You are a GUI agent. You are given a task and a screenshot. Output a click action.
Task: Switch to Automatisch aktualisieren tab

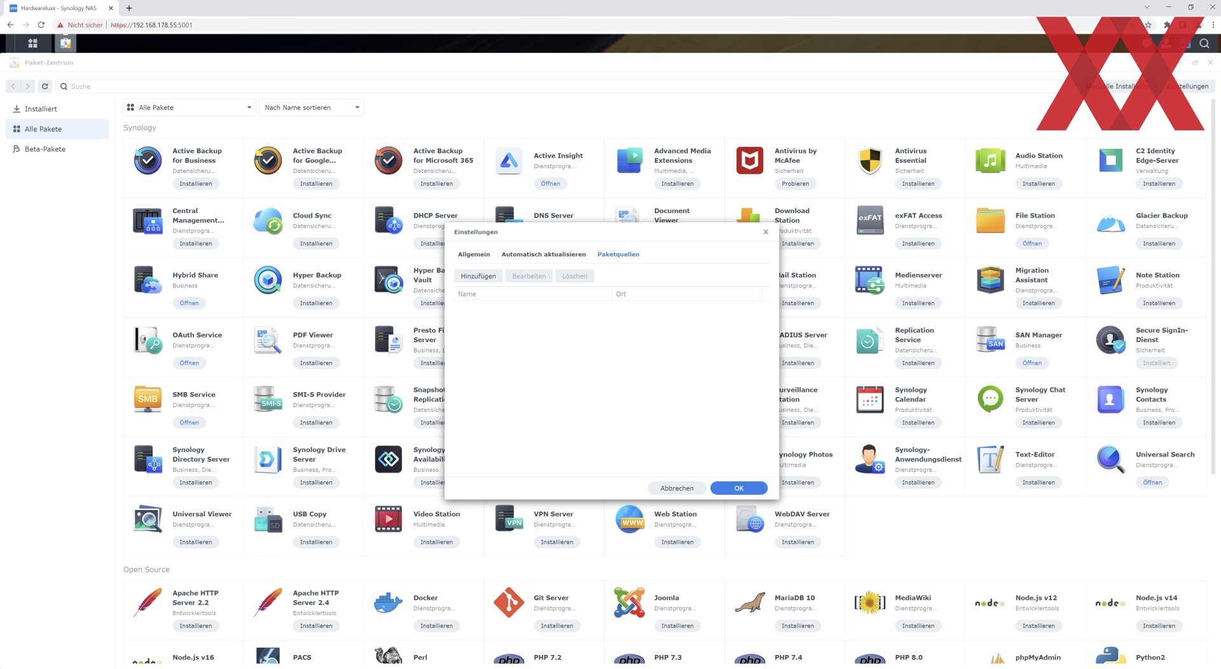pos(544,254)
